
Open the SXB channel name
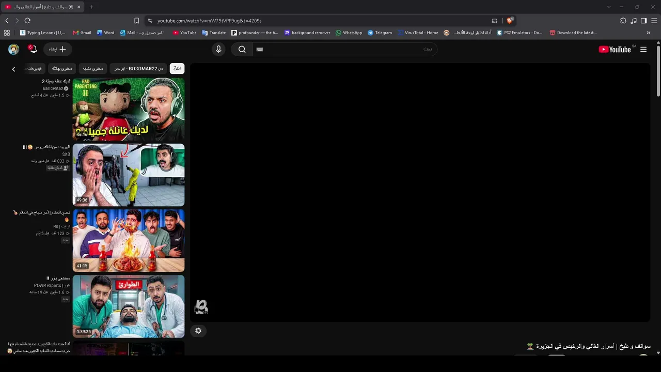pos(66,154)
